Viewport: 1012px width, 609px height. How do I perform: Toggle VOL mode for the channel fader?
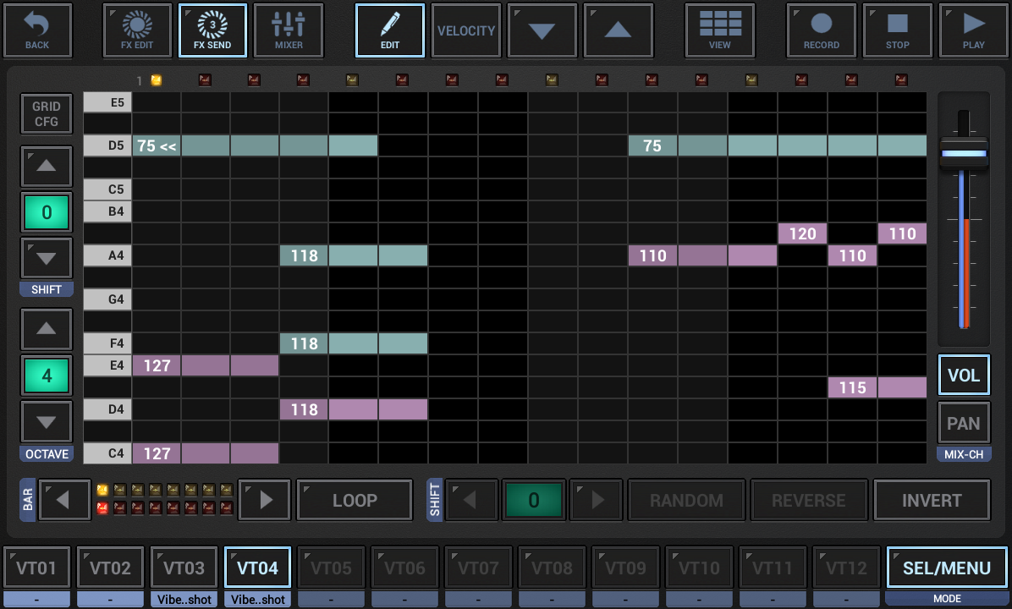click(x=963, y=375)
